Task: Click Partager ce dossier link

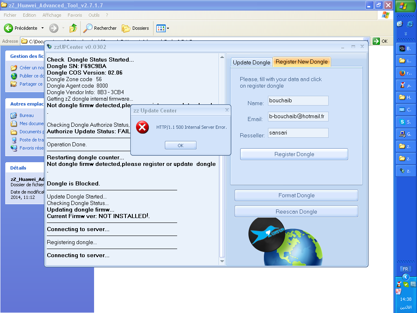Action: [x=26, y=84]
